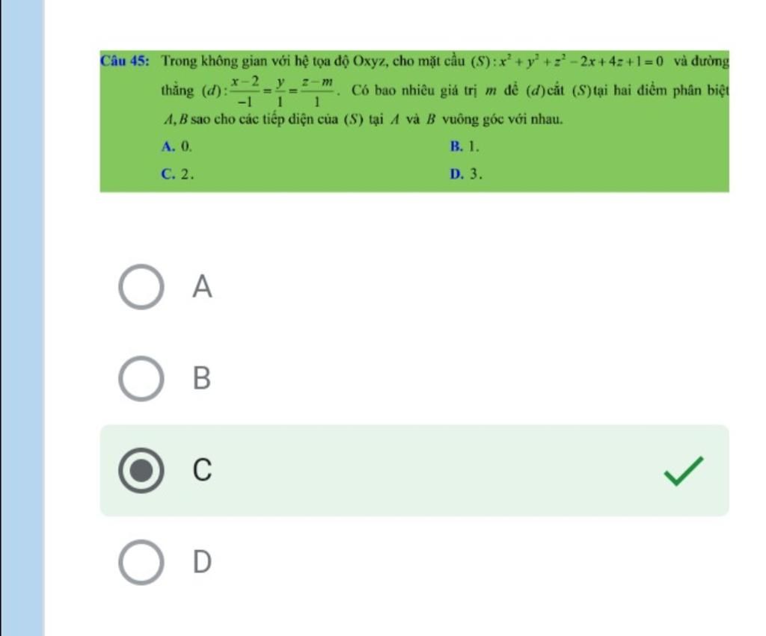
Task: Pick the radio button for option D
Action: point(140,562)
